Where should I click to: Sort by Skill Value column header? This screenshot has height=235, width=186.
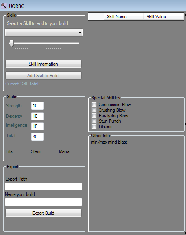(163, 16)
